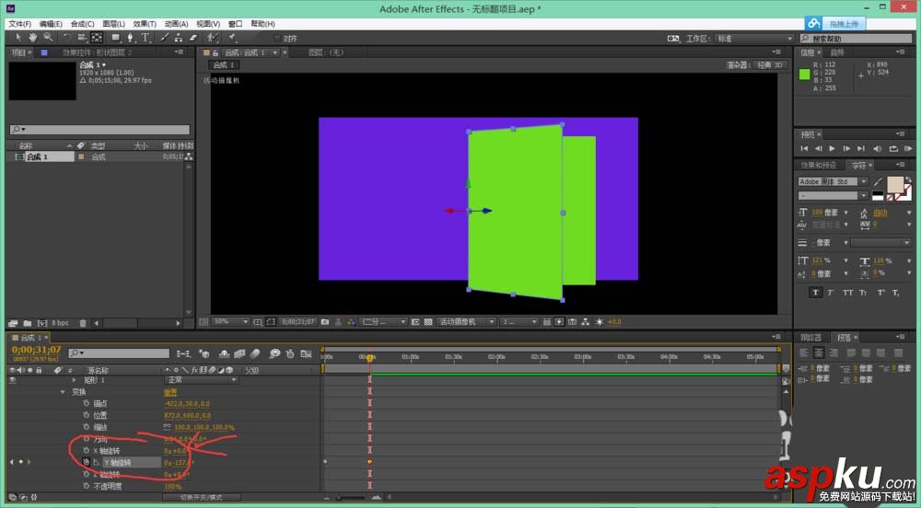The width and height of the screenshot is (921, 508).
Task: Select the Puppet Pin tool
Action: point(233,38)
